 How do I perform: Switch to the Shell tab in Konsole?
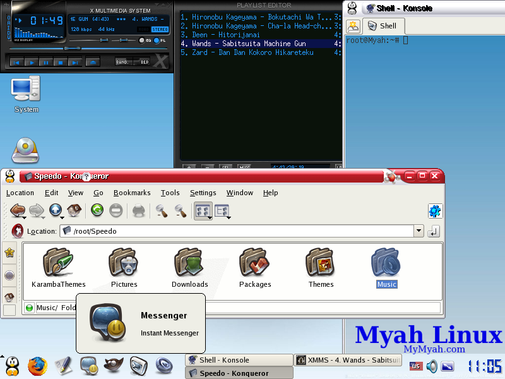[383, 26]
